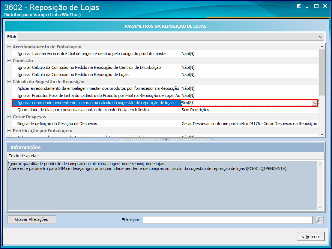
Task: Click Não(N) value for Aplicar arredondamento row
Action: tap(188, 89)
